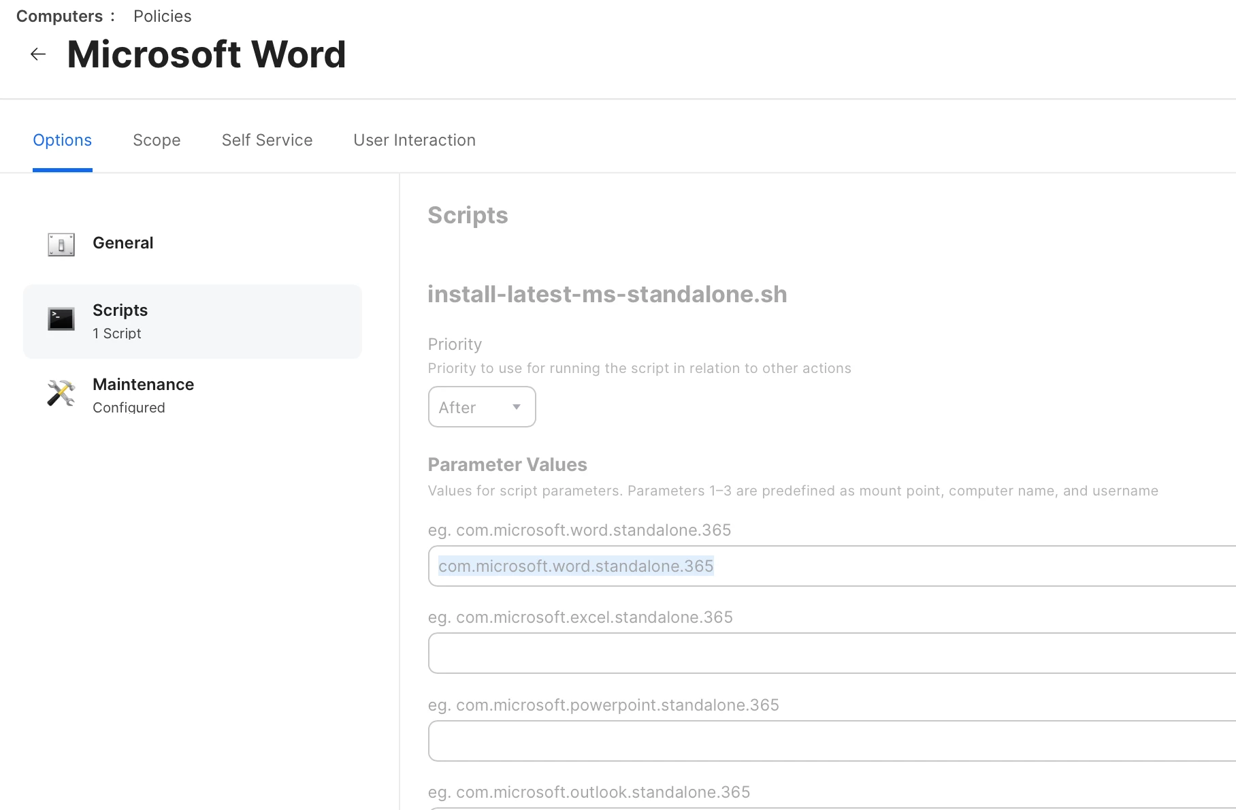Click the field containing com.microsoft.word.standalone.365
The height and width of the screenshot is (810, 1236).
pyautogui.click(x=832, y=566)
